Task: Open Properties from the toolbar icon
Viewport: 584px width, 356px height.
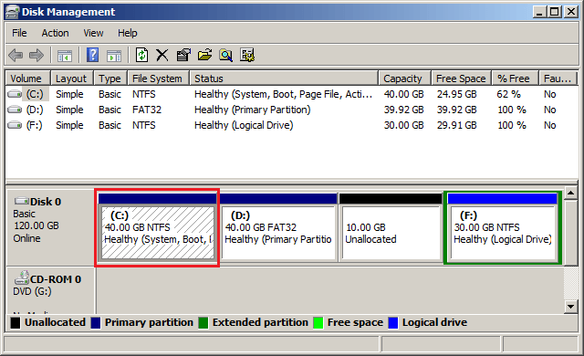Action: pyautogui.click(x=183, y=55)
